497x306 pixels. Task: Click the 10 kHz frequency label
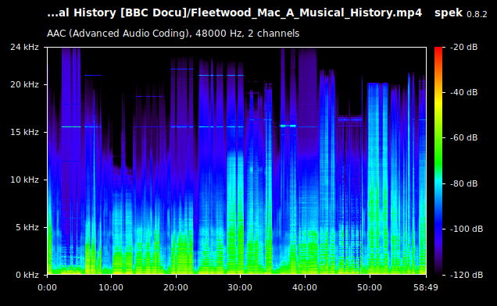[24, 180]
